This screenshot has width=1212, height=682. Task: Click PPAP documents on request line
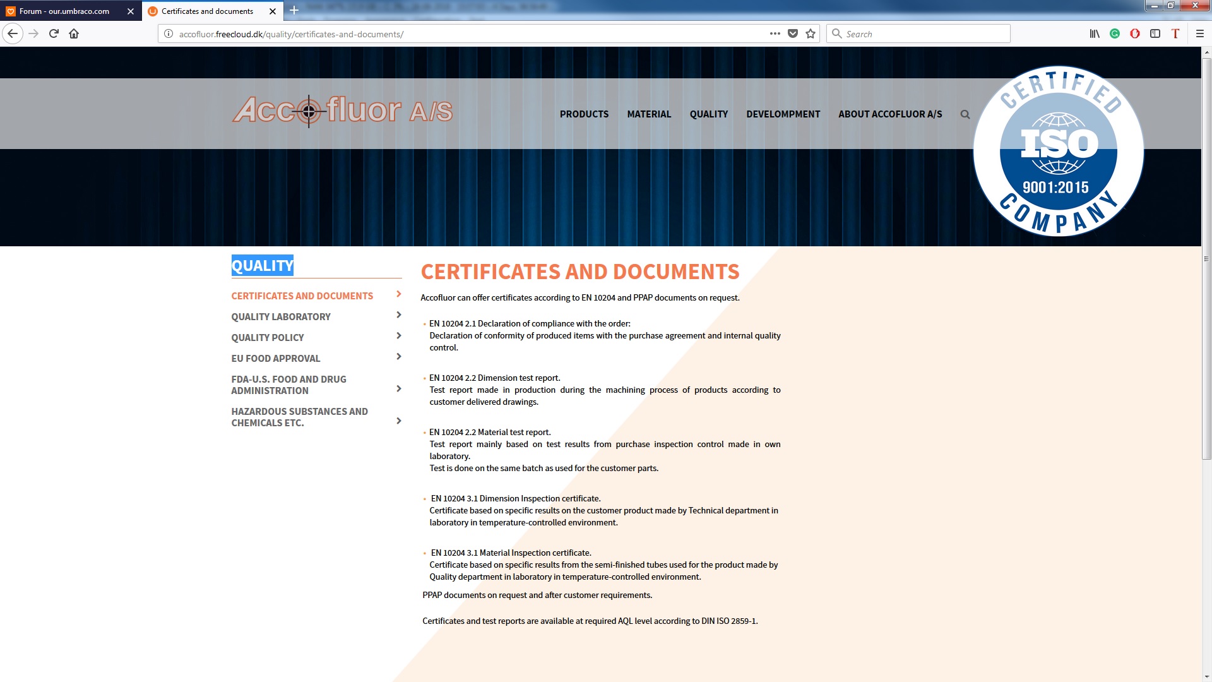[537, 595]
